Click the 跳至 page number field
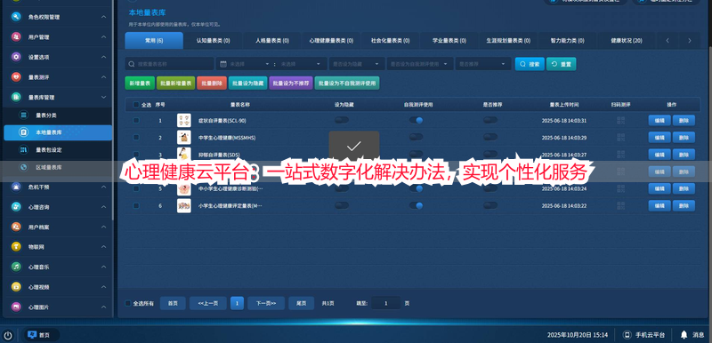Image resolution: width=712 pixels, height=343 pixels. tap(386, 303)
